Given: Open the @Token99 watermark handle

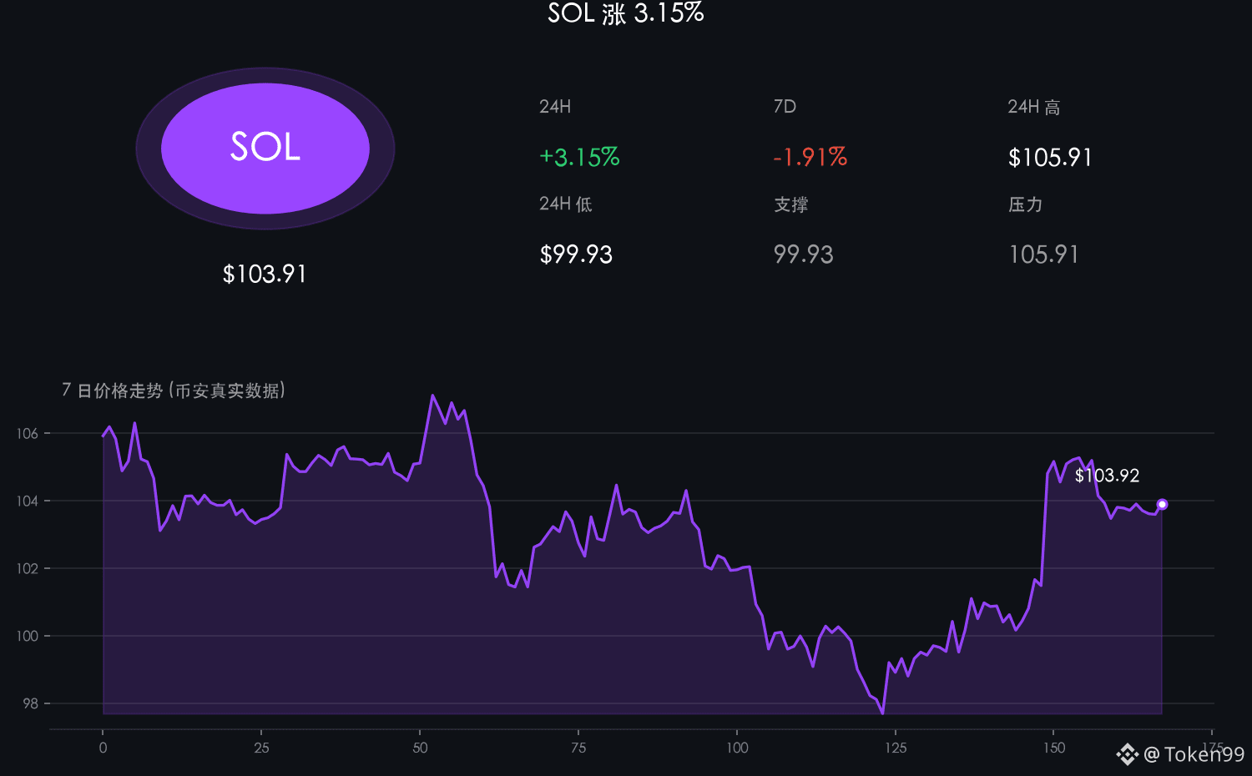Looking at the screenshot, I should [1194, 754].
